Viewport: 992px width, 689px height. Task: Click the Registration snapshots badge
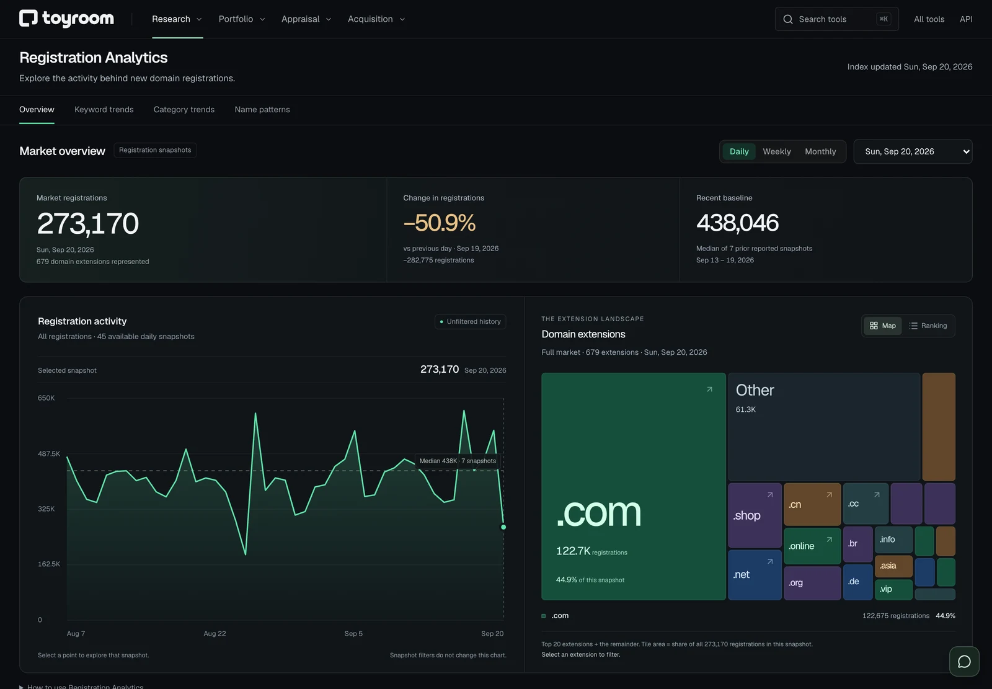155,150
